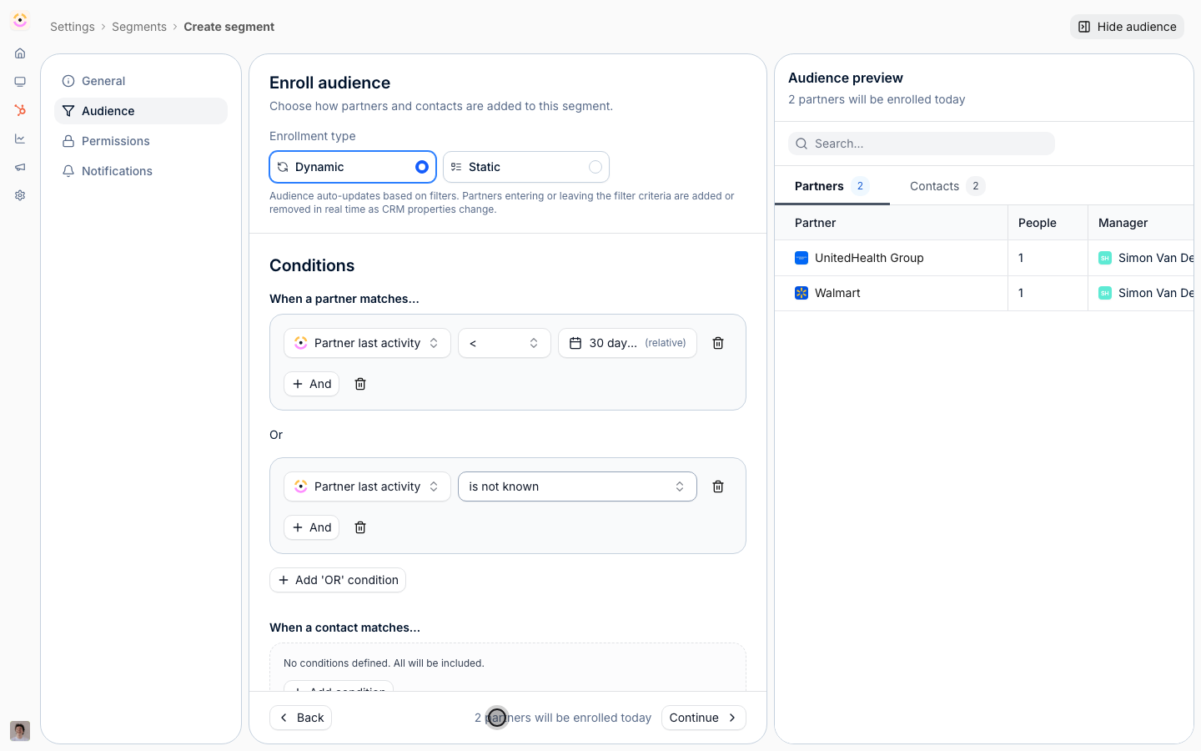Switch to Contacts tab in preview
The height and width of the screenshot is (751, 1201).
(947, 186)
